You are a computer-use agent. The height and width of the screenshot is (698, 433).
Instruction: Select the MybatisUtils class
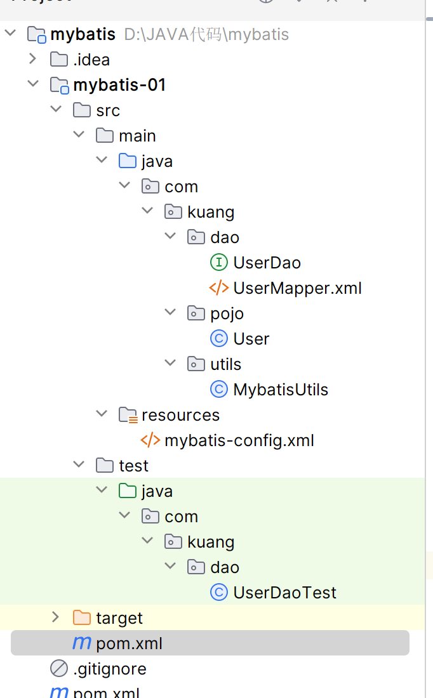[281, 390]
